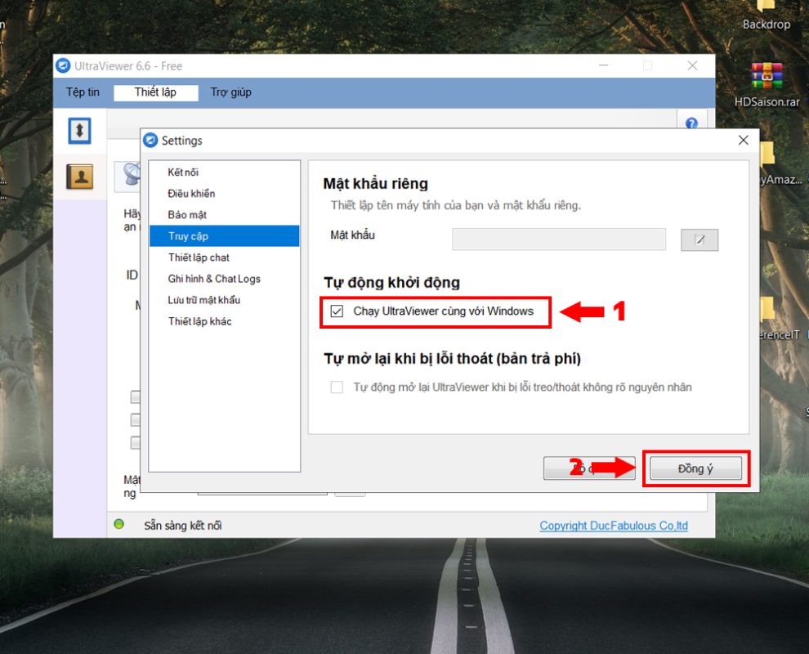809x654 pixels.
Task: Click 'Sẵn sàng kết nối' status text
Action: [x=183, y=526]
